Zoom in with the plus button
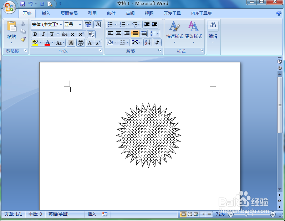Screen dimensions: 285x221 coord(273,215)
